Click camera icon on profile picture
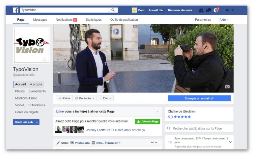This screenshot has height=155, width=253. (44, 59)
